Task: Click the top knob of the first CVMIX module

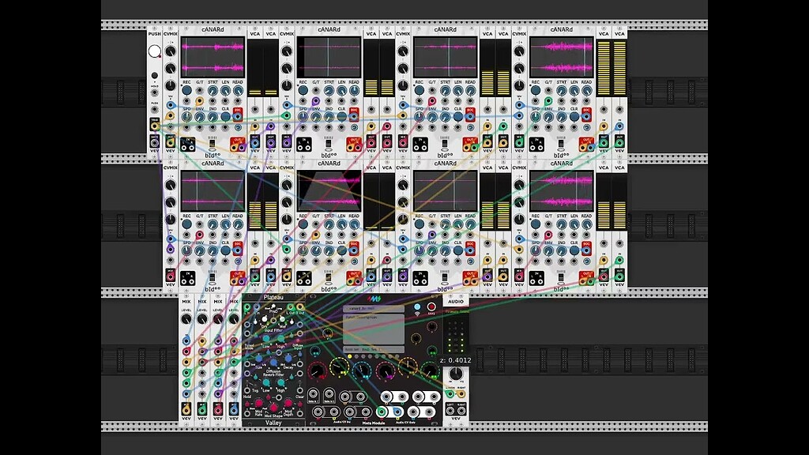Action: coord(171,51)
